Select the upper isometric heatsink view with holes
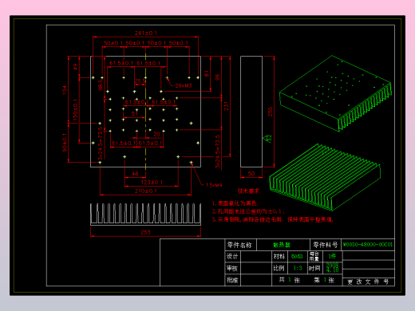Viewport: 415px width, 311px height. (x=336, y=93)
